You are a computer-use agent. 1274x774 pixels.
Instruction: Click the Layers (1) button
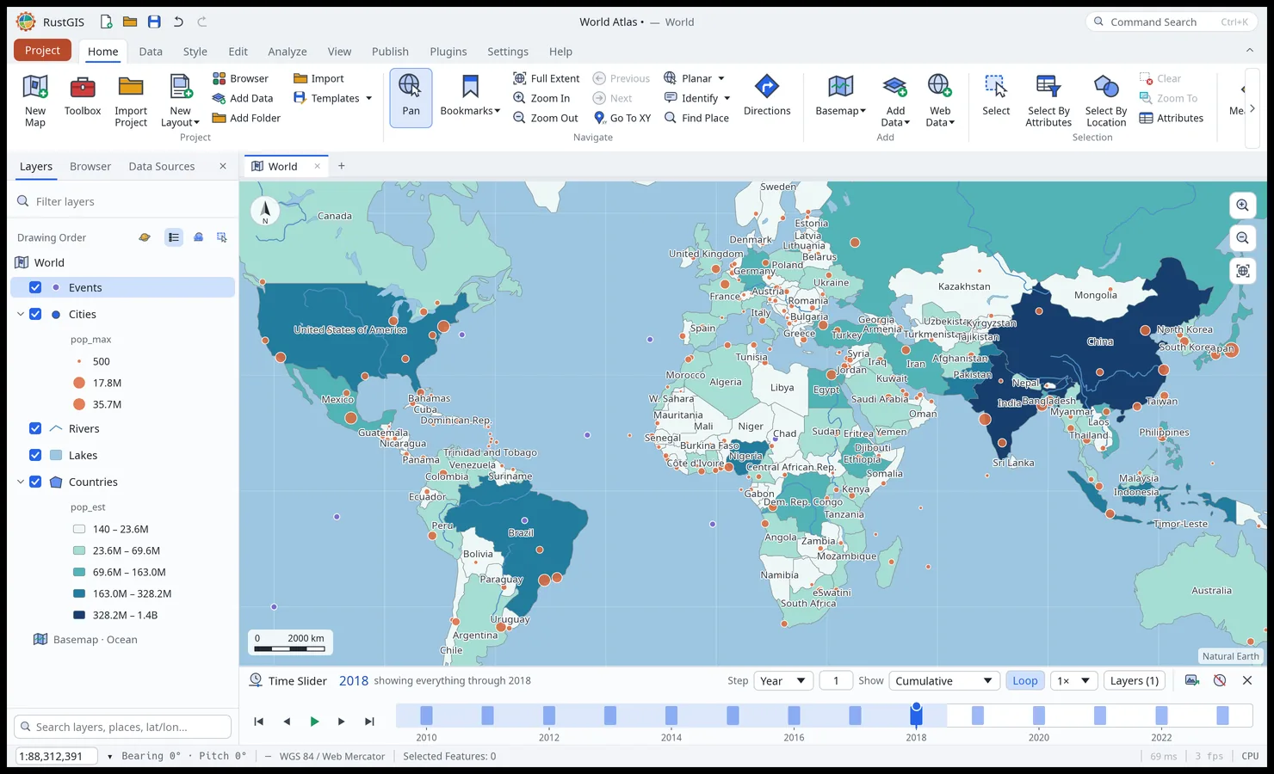pyautogui.click(x=1135, y=680)
